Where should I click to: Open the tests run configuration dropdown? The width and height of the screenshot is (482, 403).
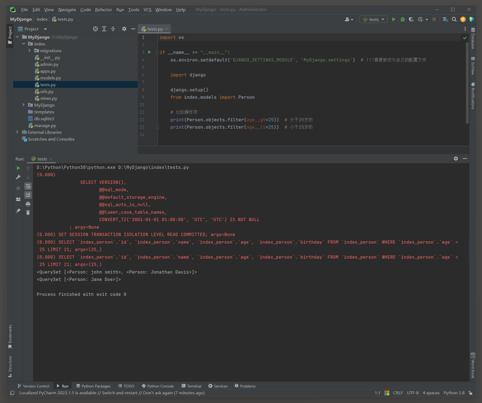point(374,19)
